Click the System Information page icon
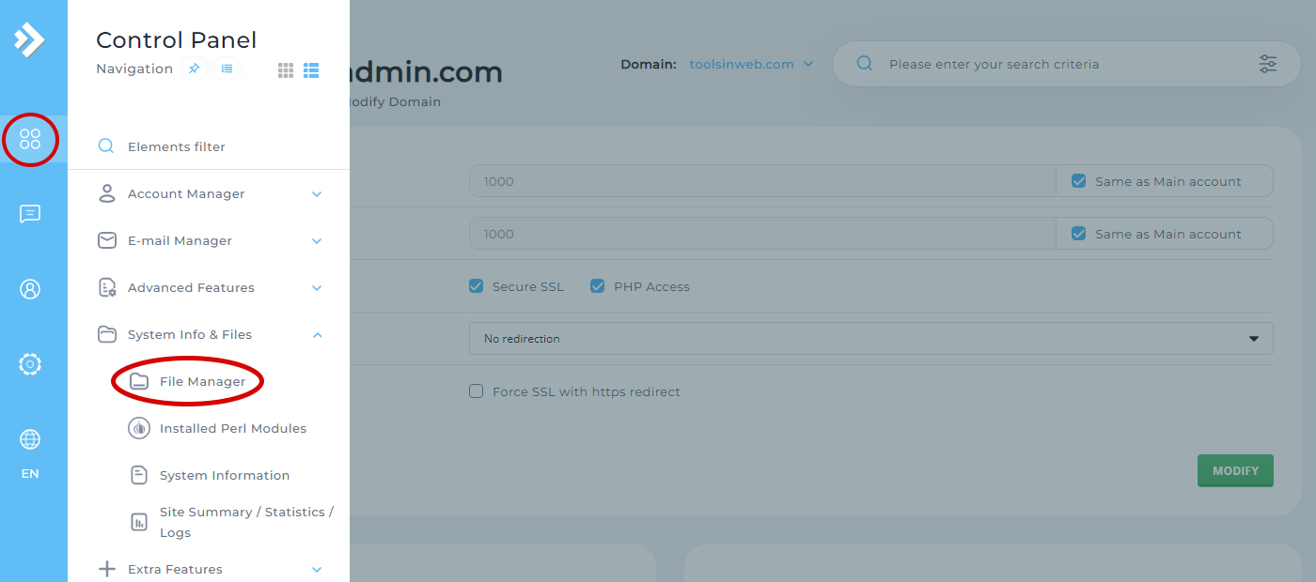This screenshot has width=1316, height=582. tap(139, 475)
